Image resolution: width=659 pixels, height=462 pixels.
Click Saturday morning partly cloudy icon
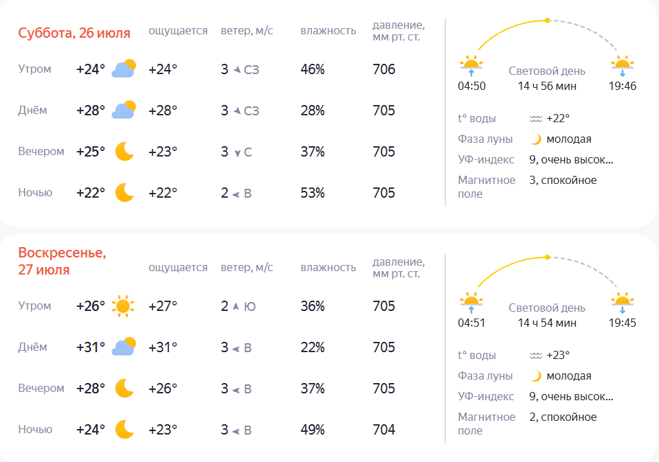pyautogui.click(x=124, y=69)
